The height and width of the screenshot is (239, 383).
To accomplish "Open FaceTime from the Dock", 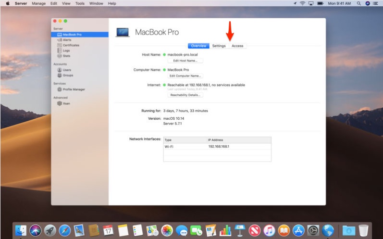I will pos(196,230).
